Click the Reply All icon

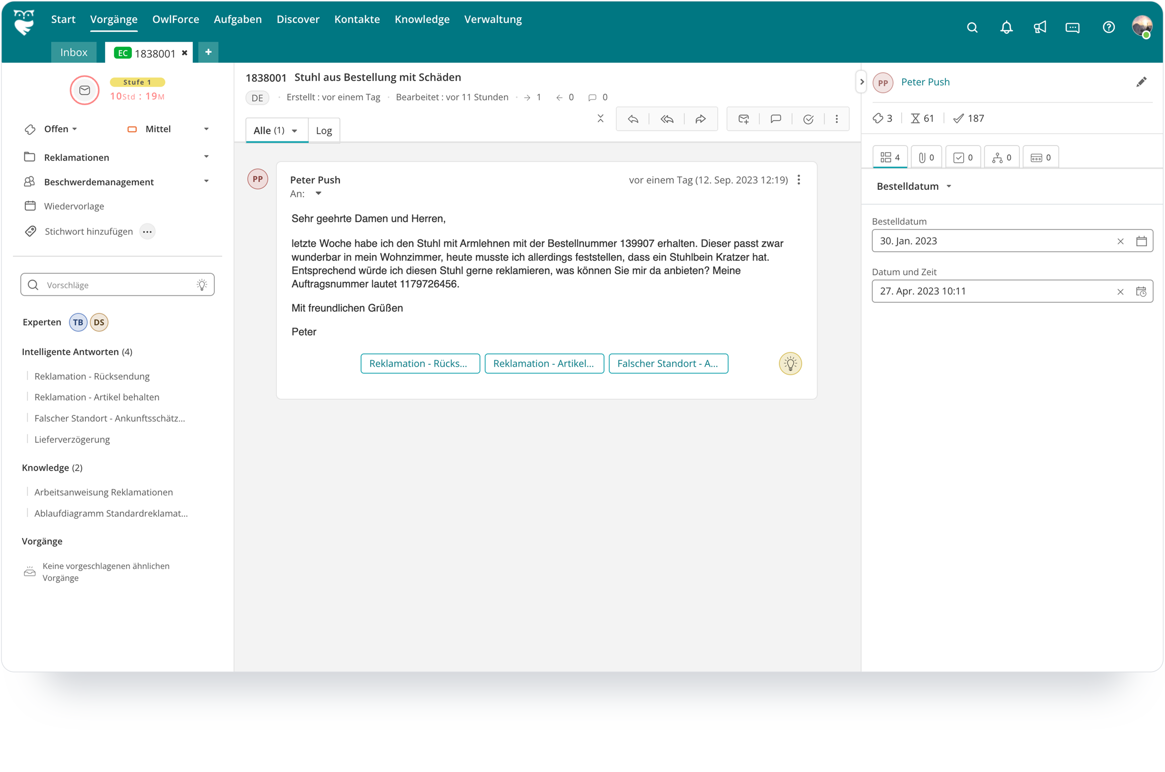667,119
